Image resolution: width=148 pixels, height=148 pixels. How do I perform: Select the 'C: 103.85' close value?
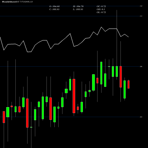54,9
